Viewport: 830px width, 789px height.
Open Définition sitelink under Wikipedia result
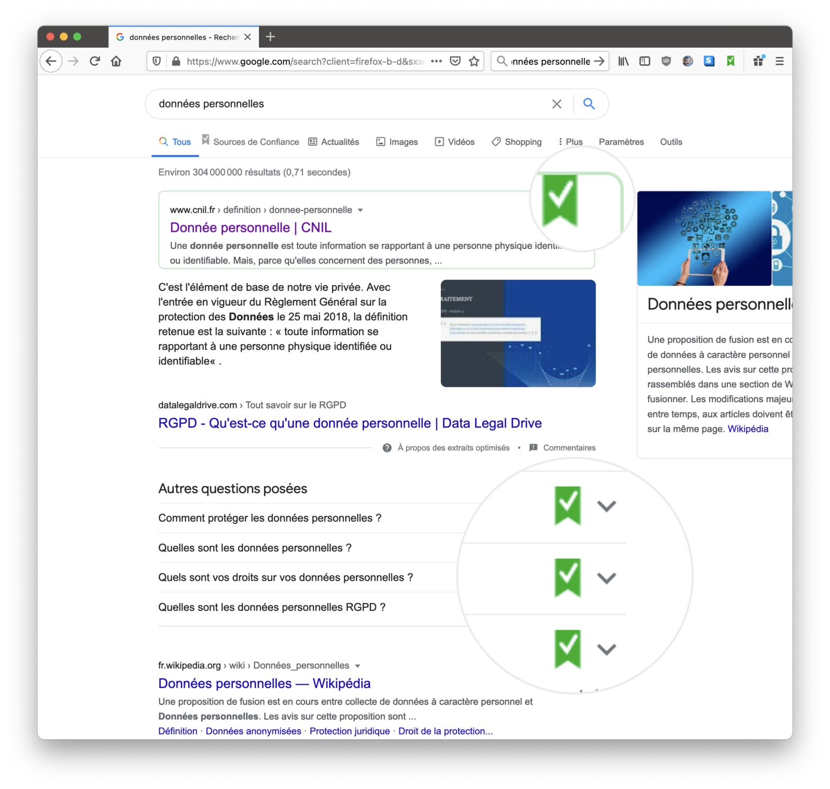tap(177, 731)
